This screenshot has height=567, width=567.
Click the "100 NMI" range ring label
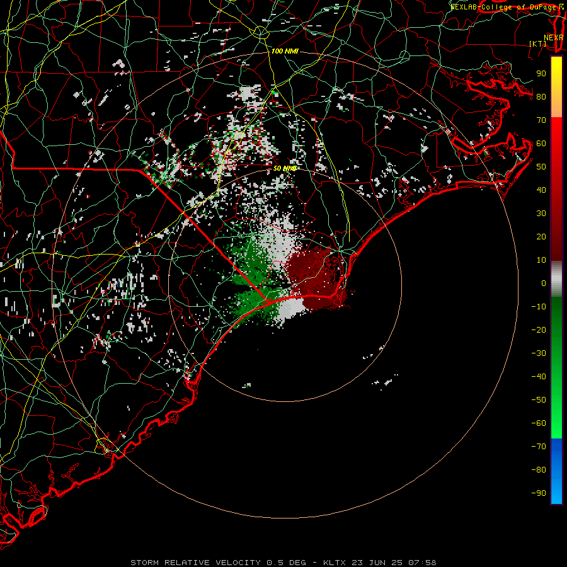[285, 52]
